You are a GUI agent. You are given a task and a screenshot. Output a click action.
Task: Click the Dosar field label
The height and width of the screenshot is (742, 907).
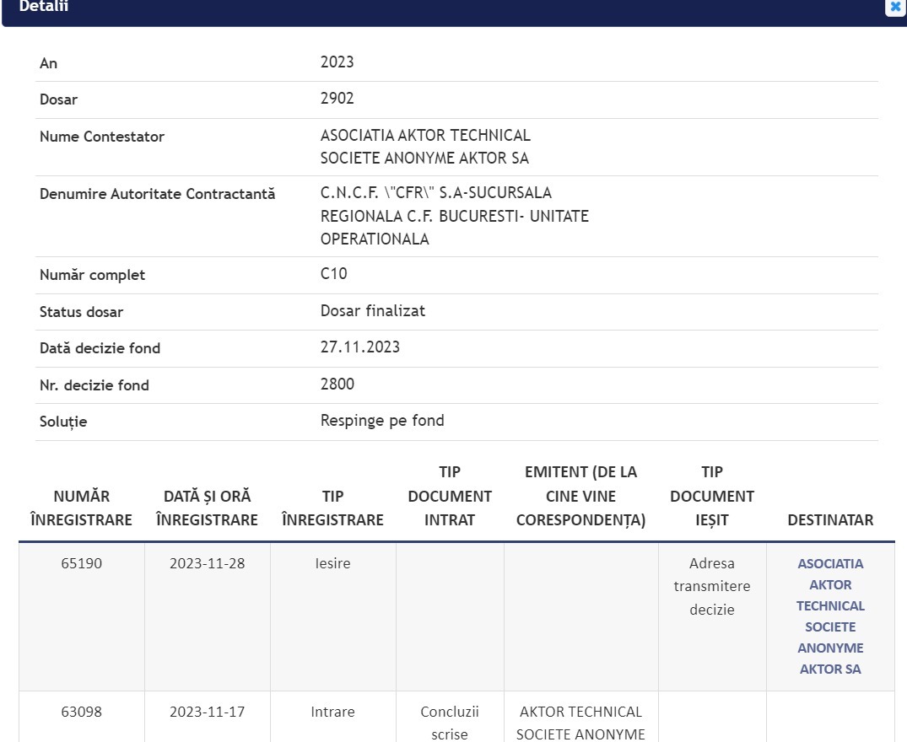pos(58,100)
